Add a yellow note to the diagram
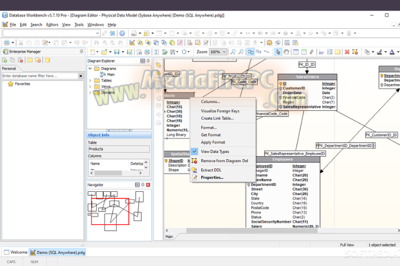This screenshot has height=266, width=400. point(338,52)
